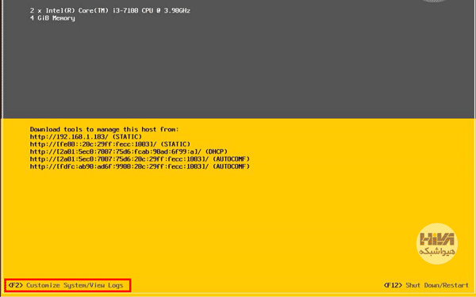Viewport: 476px width, 297px height.
Task: Click the http://192.168.1.183/ STATIC address line
Action: coord(86,137)
